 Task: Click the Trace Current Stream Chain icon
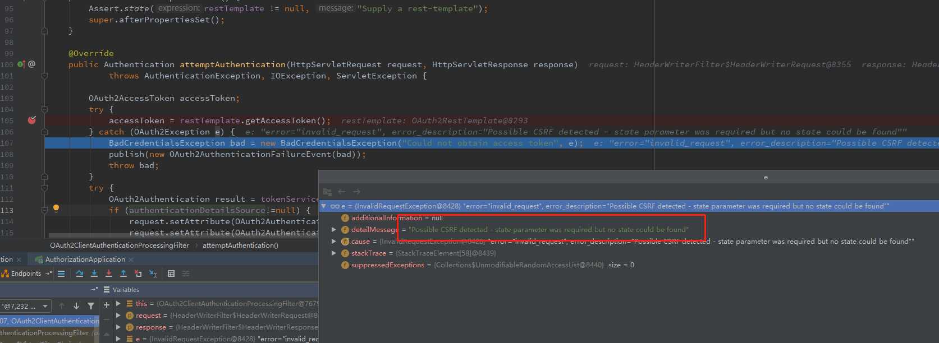click(186, 274)
